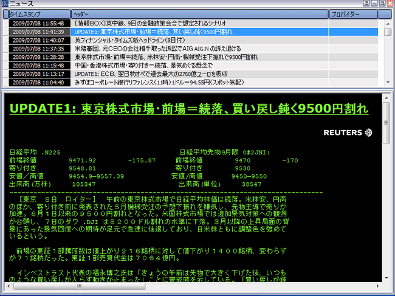Click the ヘッダー column header
This screenshot has height=296, width=395.
click(x=200, y=15)
